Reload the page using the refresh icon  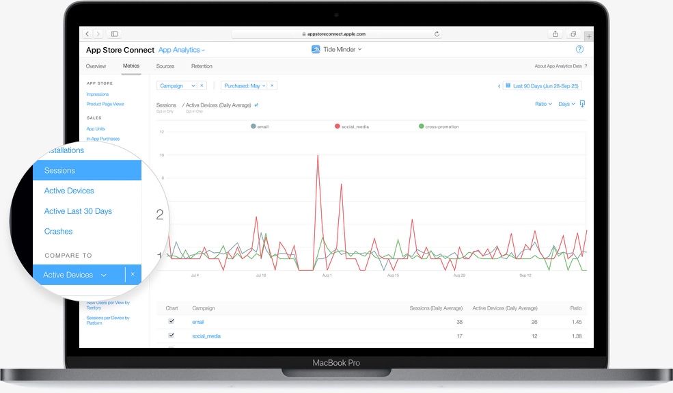(x=437, y=34)
